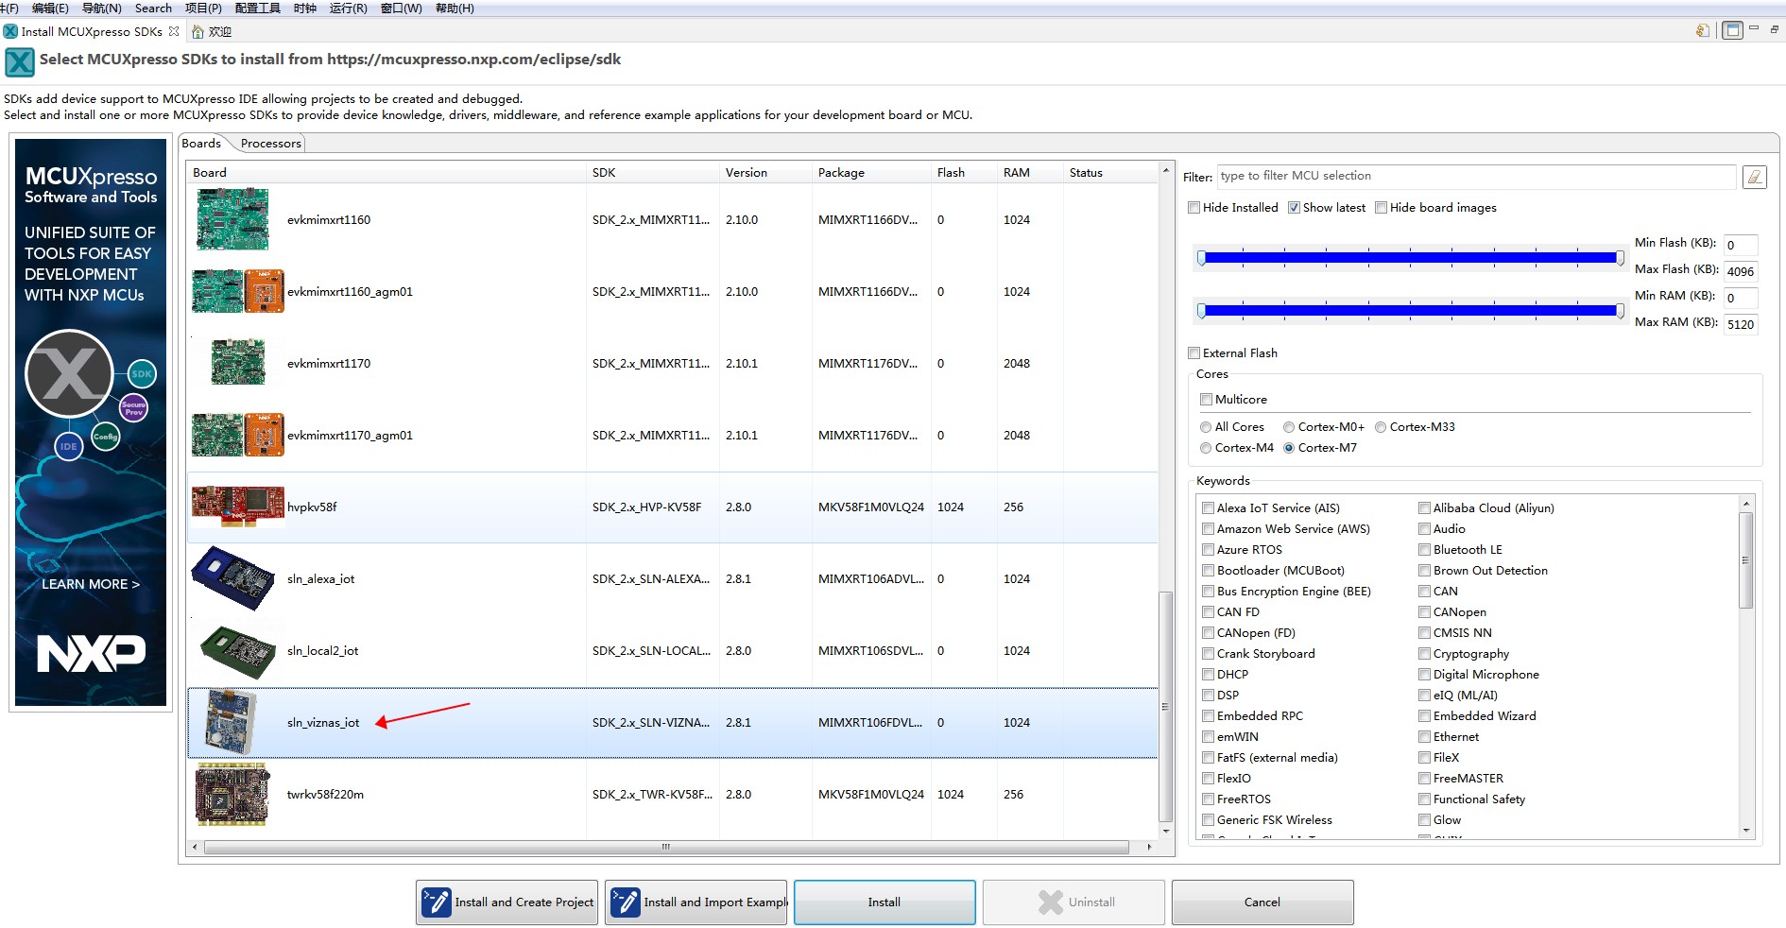This screenshot has width=1786, height=928.
Task: Click twrkv58f220m board image
Action: (x=232, y=794)
